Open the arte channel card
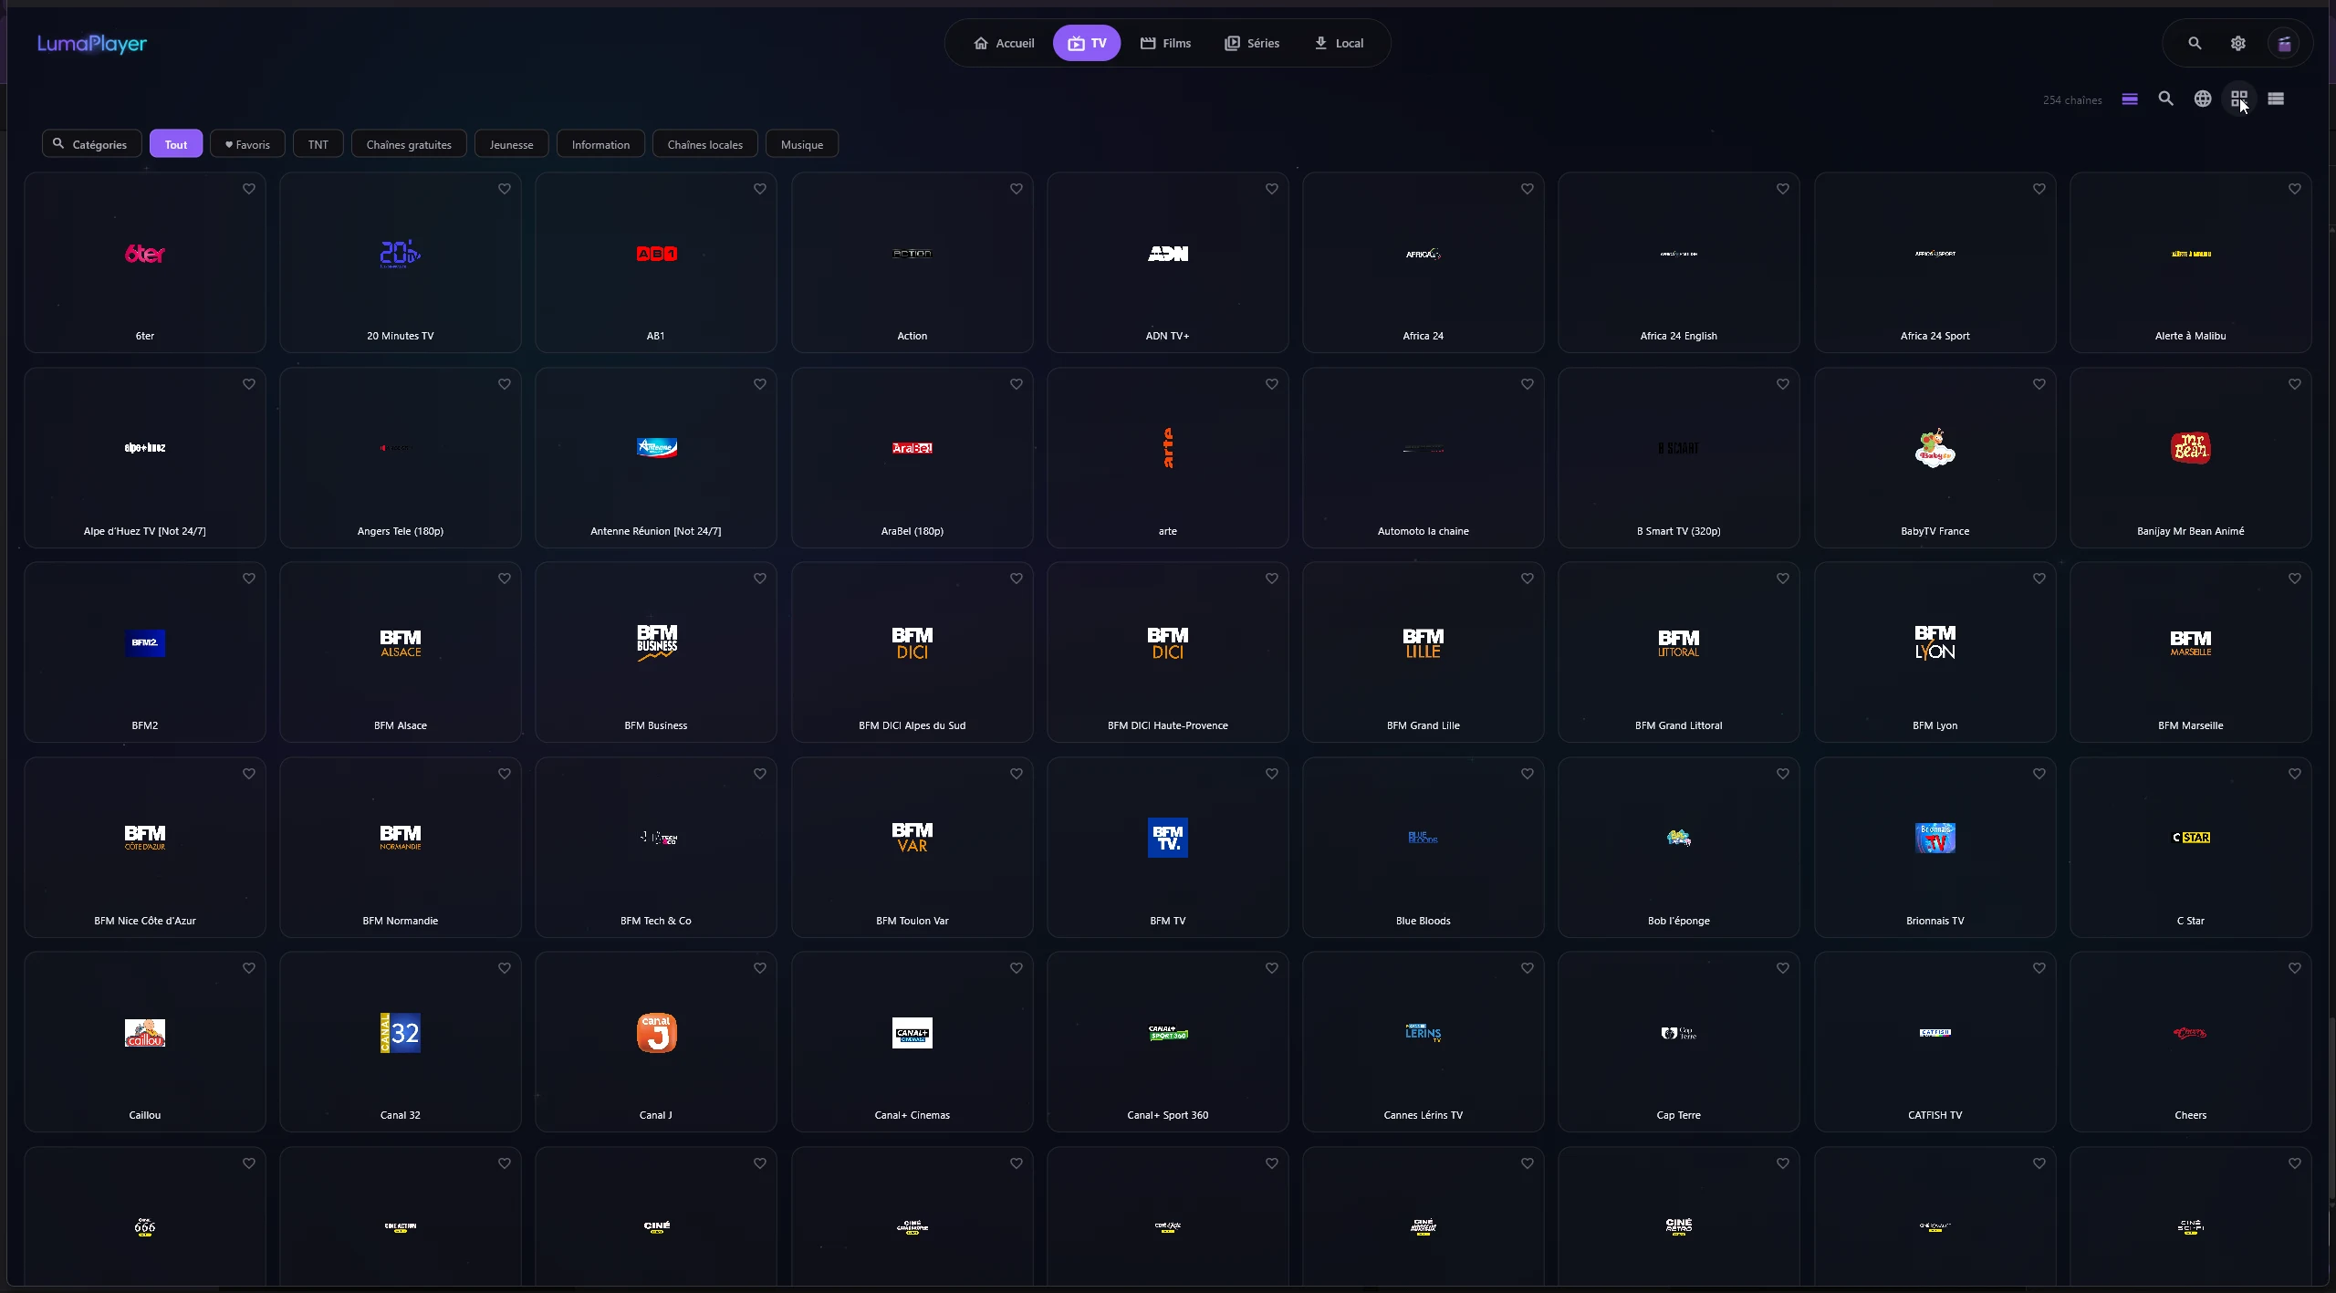The height and width of the screenshot is (1293, 2336). 1168,458
